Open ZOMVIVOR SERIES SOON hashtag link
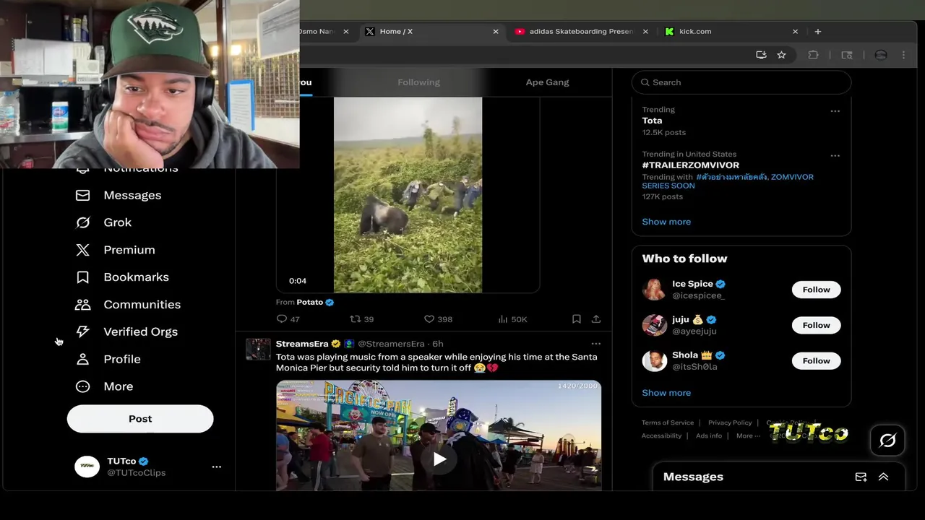 728,181
